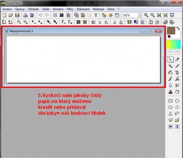
Task: Choose the rectangle selection shape
Action: click(170, 101)
